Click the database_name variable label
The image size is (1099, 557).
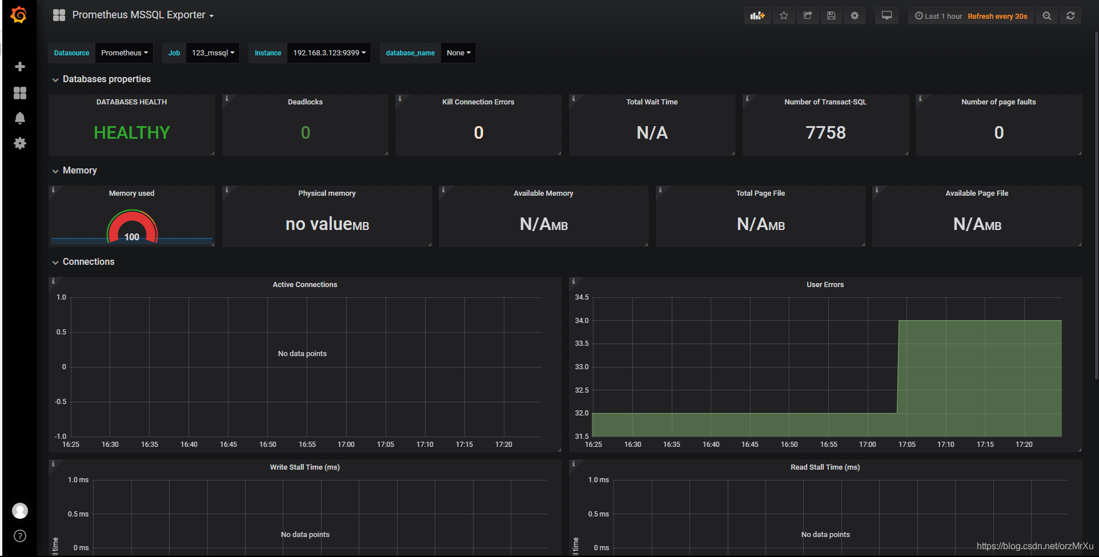(410, 53)
